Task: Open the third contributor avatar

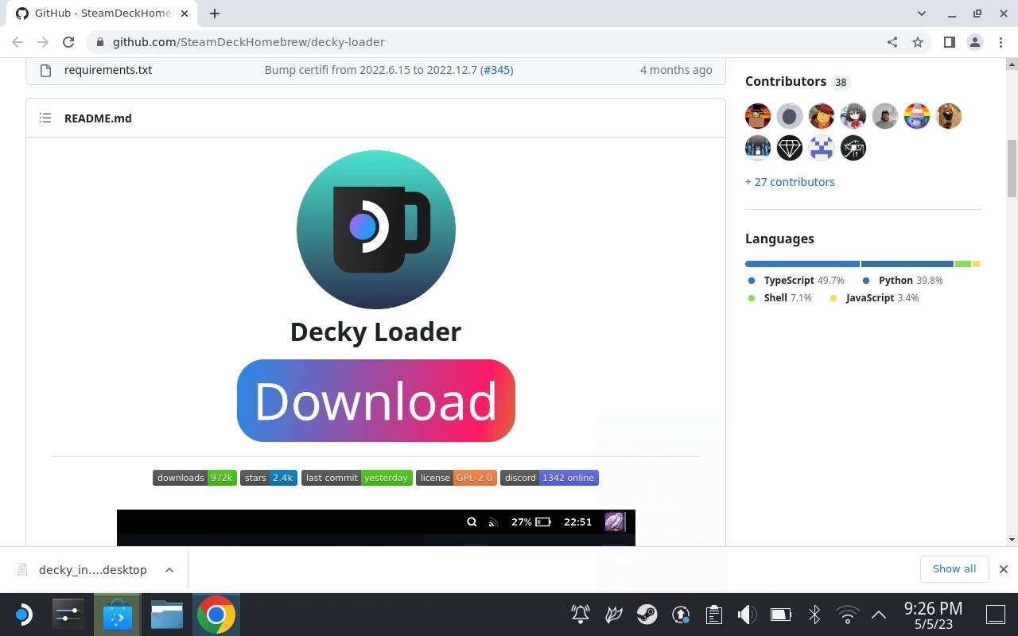Action: tap(822, 116)
